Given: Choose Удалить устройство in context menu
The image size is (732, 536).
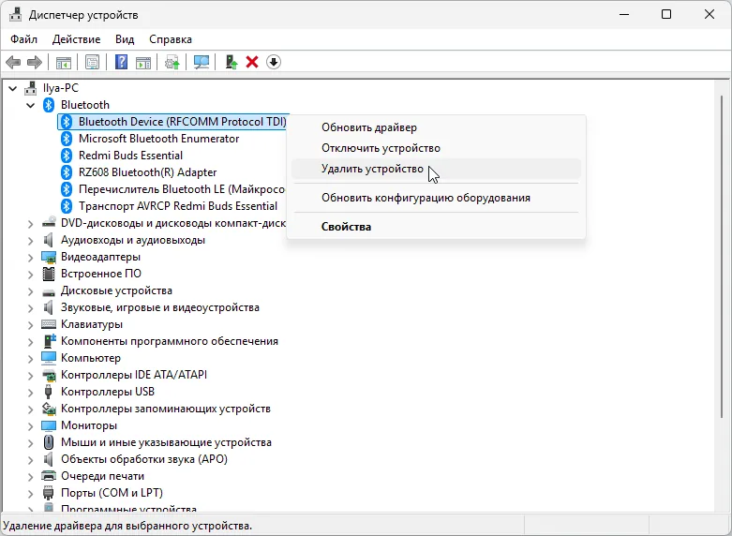Looking at the screenshot, I should 436,169.
